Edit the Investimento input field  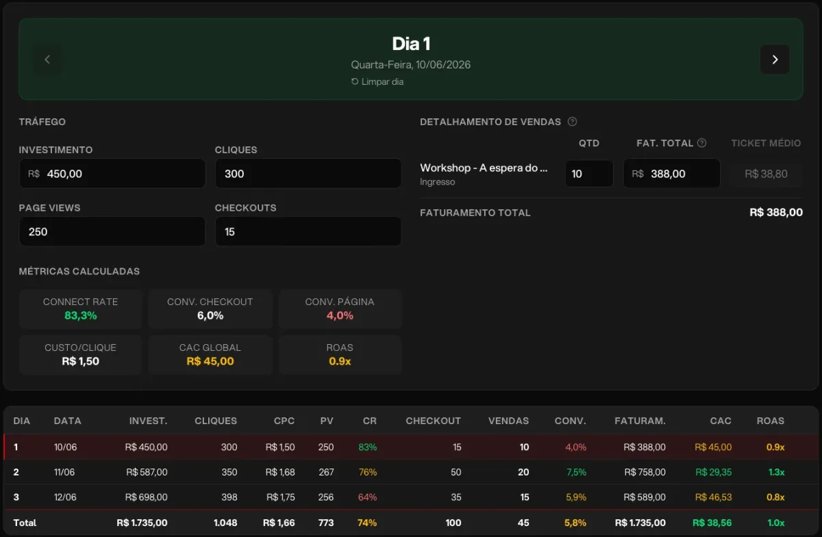pyautogui.click(x=112, y=174)
